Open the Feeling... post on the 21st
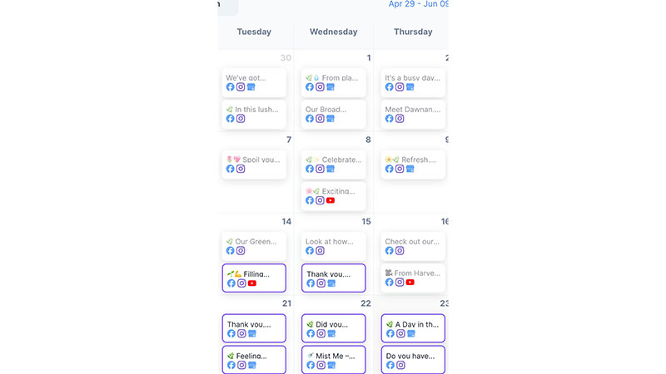Screen dimensions: 666x374 254,360
